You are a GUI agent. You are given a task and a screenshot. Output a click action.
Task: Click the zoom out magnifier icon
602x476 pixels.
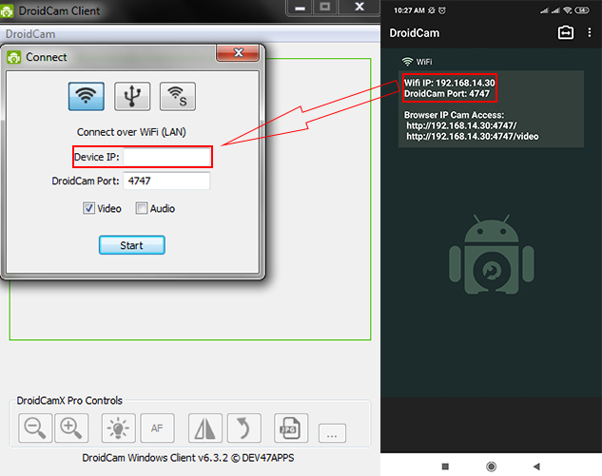(34, 428)
